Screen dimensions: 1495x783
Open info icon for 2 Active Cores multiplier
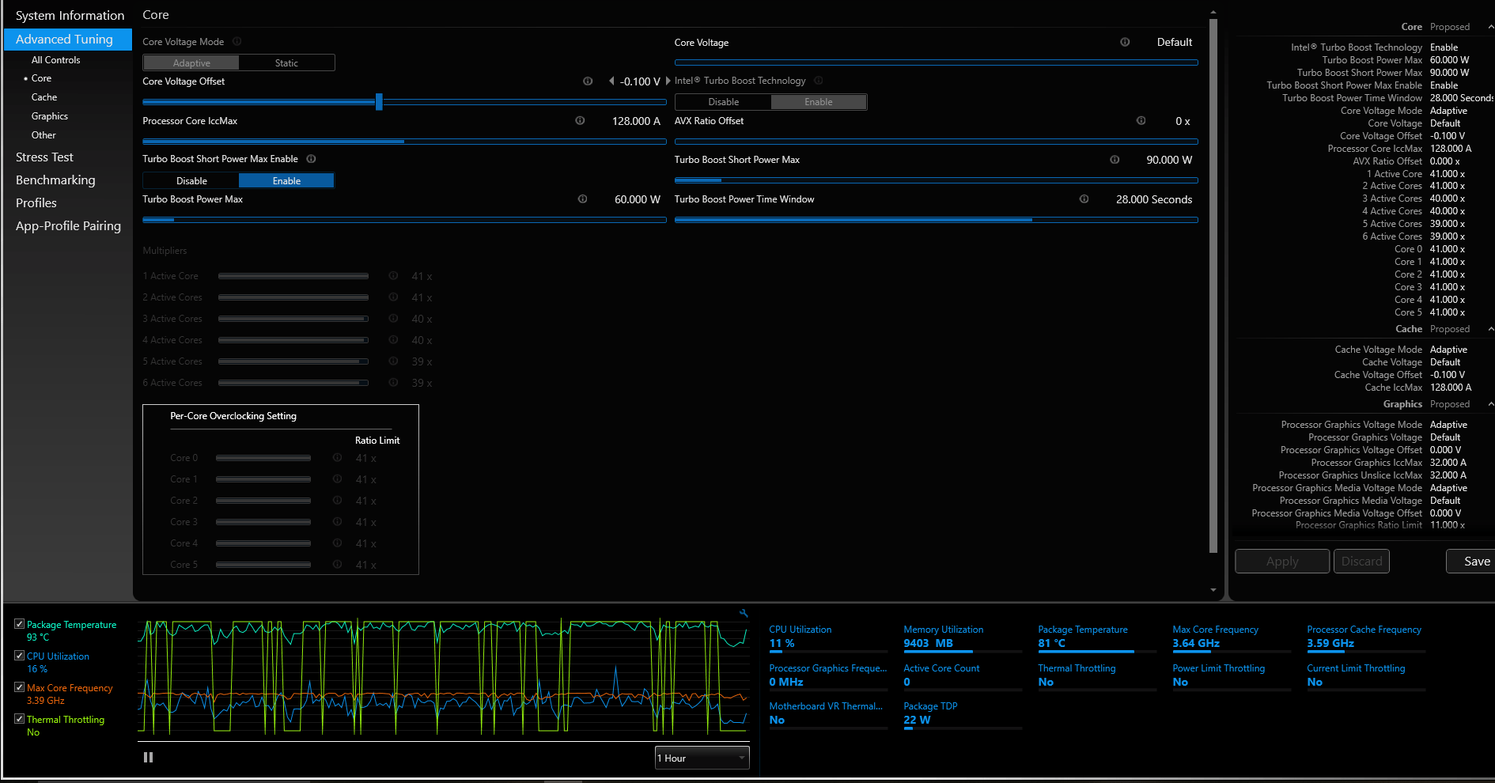click(x=393, y=297)
